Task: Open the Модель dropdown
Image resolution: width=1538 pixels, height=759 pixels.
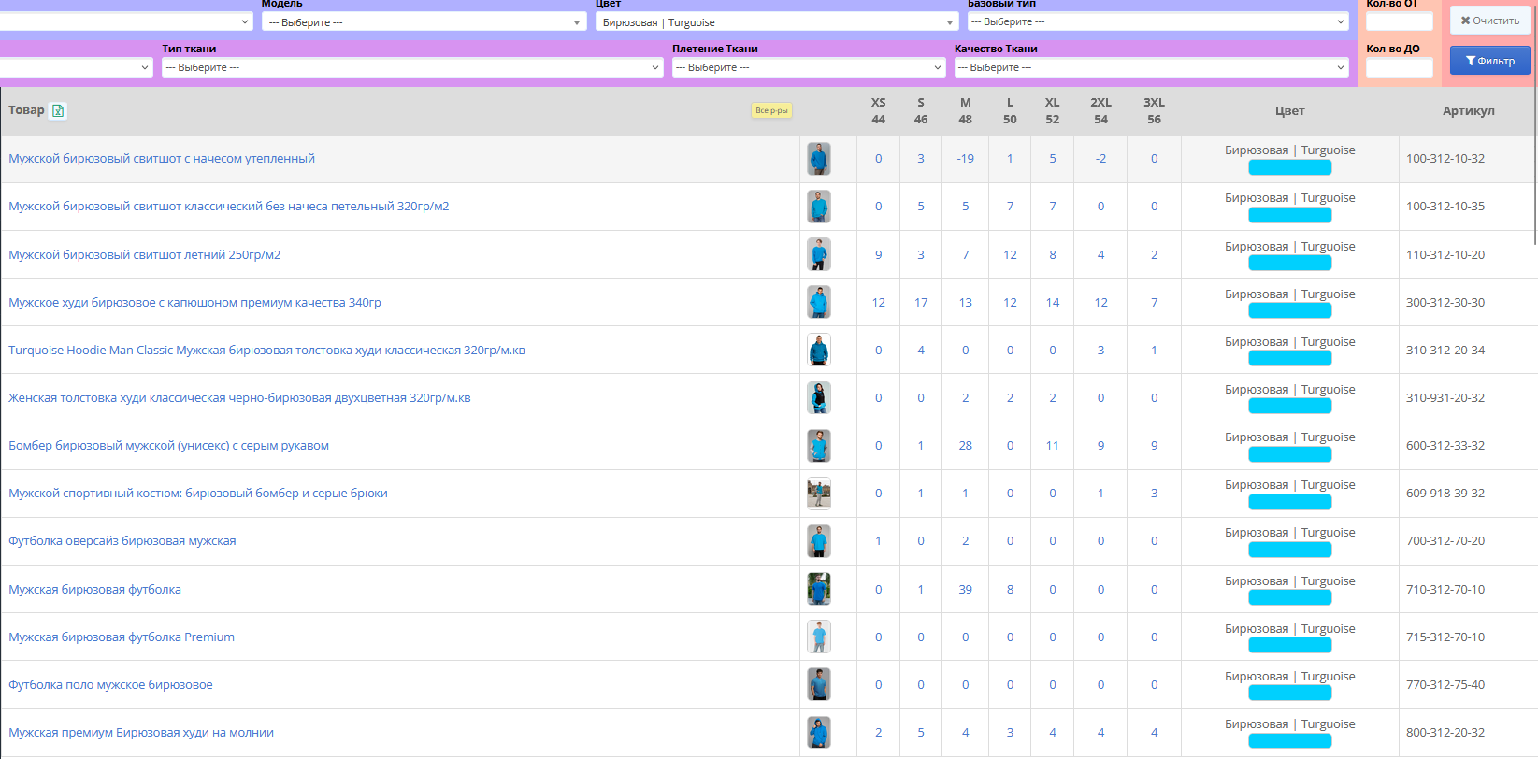Action: (424, 22)
